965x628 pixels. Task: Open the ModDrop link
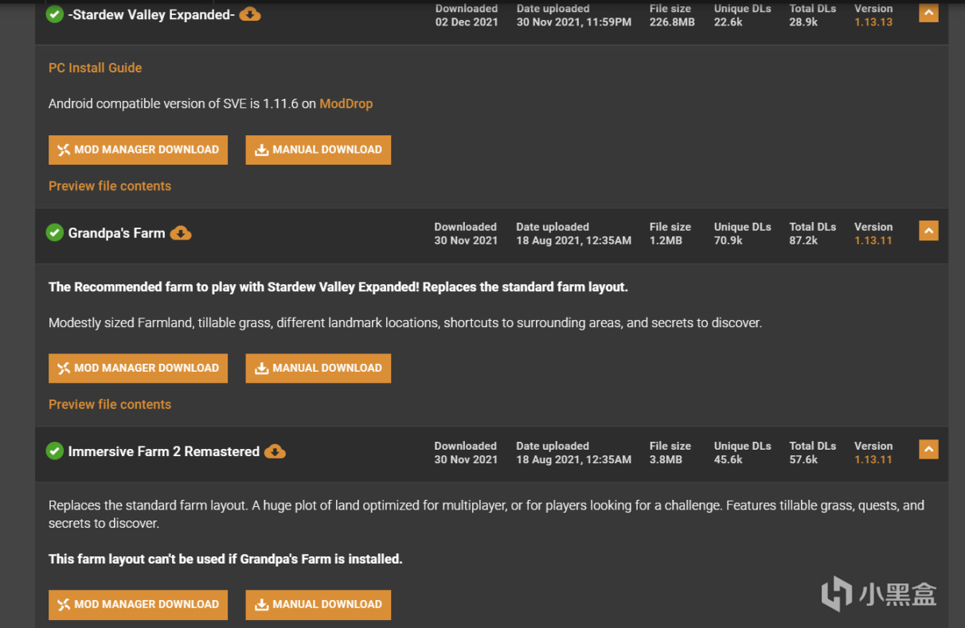346,103
